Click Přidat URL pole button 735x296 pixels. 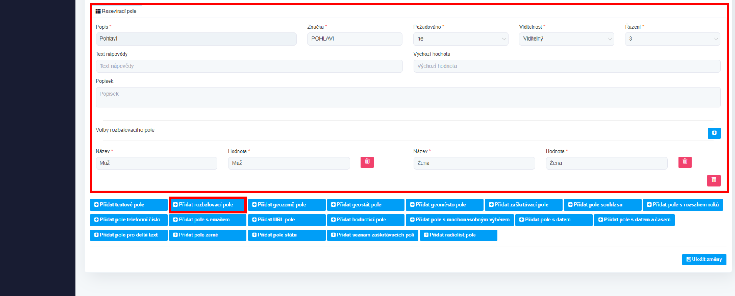tap(287, 220)
